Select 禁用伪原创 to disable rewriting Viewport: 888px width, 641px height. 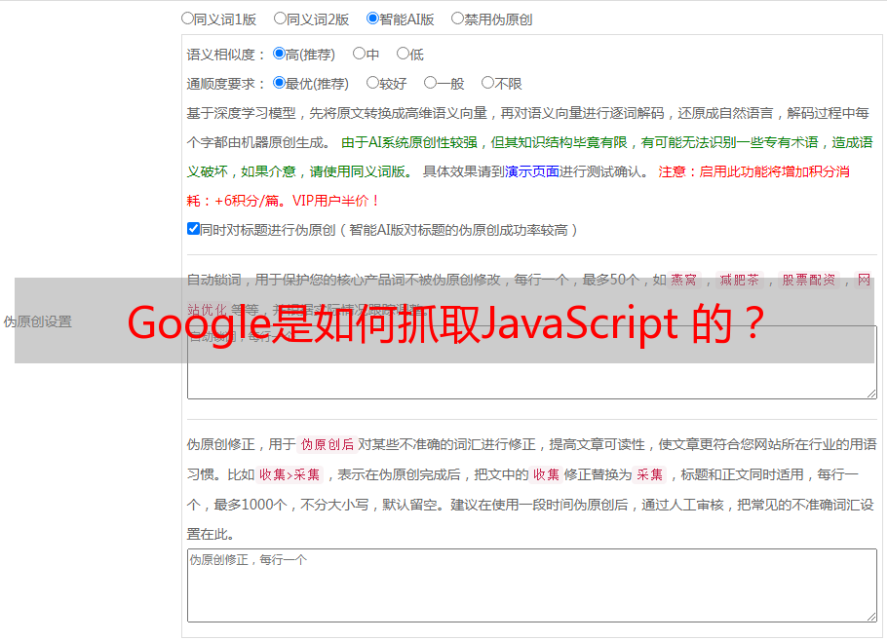457,18
